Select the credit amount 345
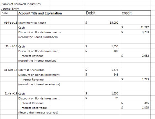This screenshot has height=119, width=155. (x=146, y=103)
